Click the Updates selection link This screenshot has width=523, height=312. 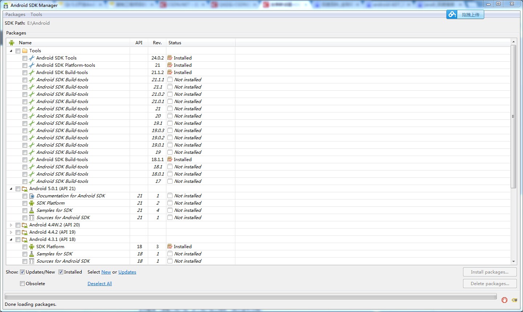pos(127,272)
